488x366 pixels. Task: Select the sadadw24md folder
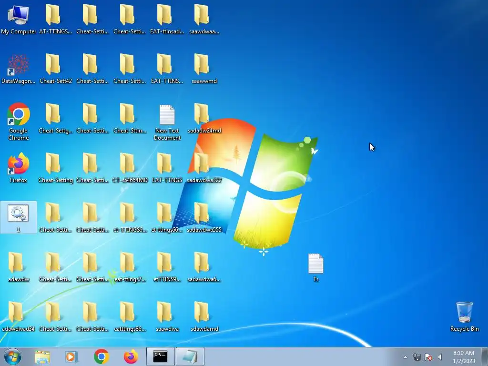tap(204, 118)
